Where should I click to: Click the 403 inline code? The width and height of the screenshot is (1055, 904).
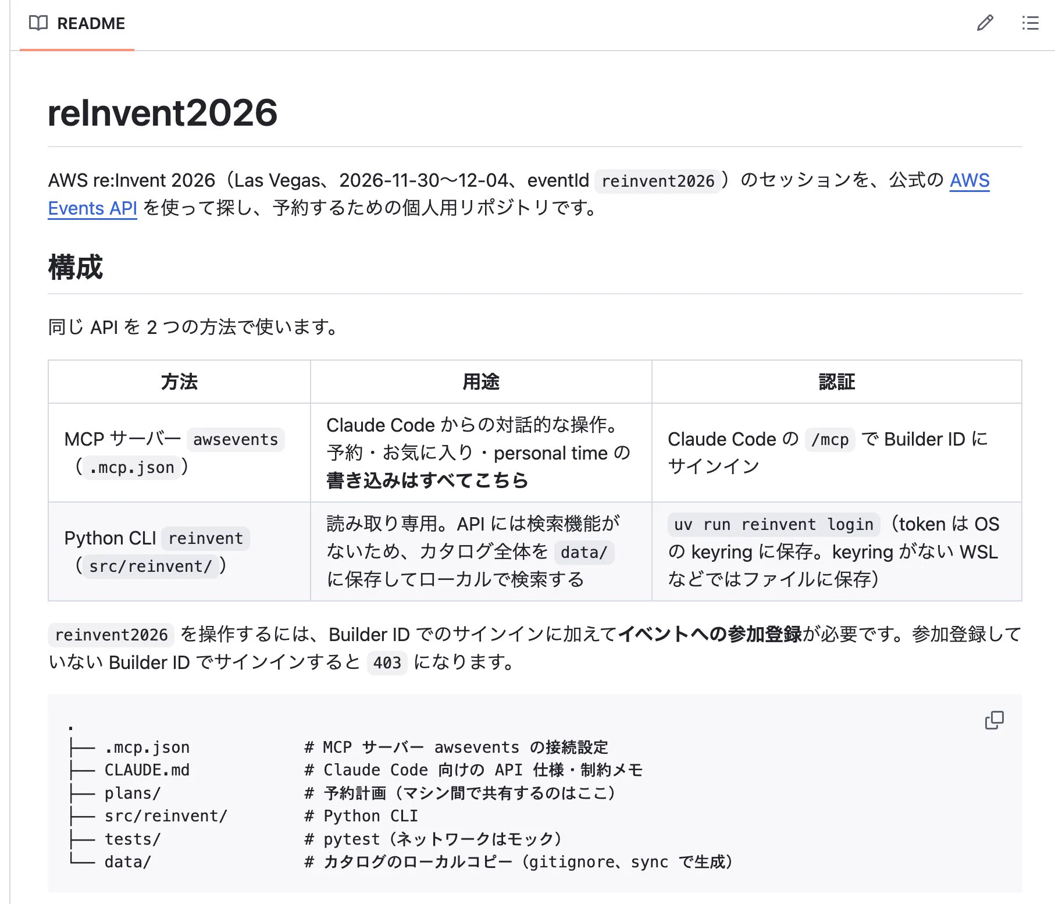coord(387,663)
